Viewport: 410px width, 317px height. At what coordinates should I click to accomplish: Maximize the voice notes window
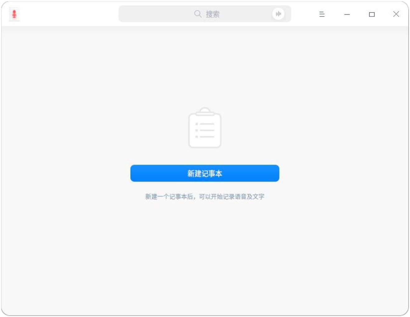tap(372, 14)
